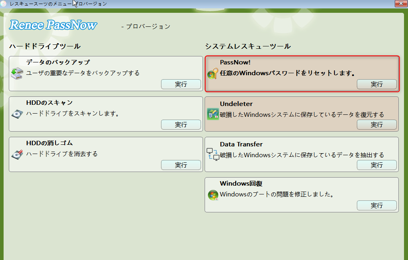Click the Undeleter recycle bin icon

[x=213, y=114]
